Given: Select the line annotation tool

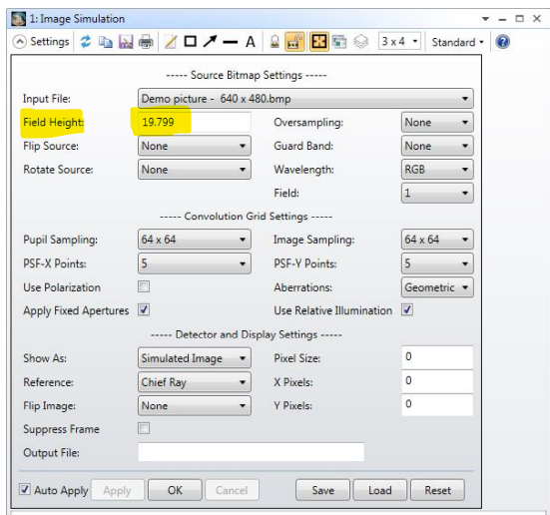Looking at the screenshot, I should [x=231, y=43].
